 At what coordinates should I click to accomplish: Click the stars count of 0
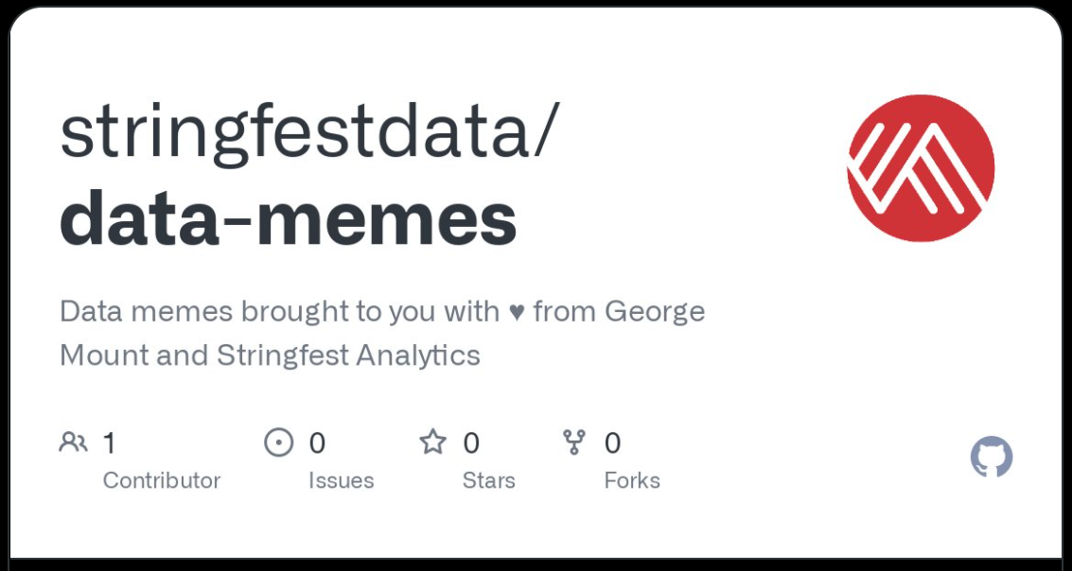pyautogui.click(x=471, y=442)
